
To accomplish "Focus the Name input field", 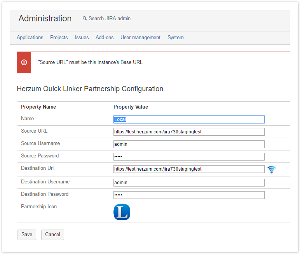I will [189, 119].
